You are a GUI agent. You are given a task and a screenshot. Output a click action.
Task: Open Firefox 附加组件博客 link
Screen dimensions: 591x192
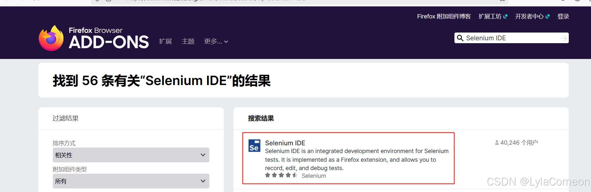coord(444,16)
